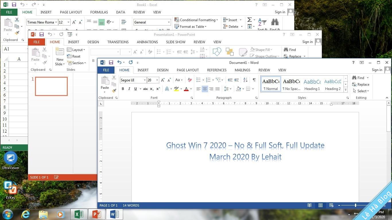Expand Word Styles gallery more arrow
Screen dimensions: 392x220
coord(346,90)
